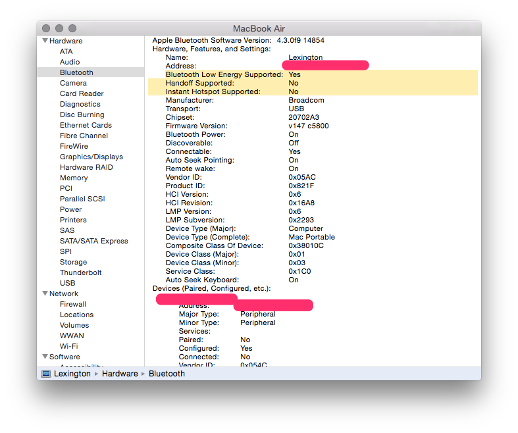Viewport: 518px width, 433px height.
Task: Click the 'v147 c5800' firmware value
Action: pos(308,126)
